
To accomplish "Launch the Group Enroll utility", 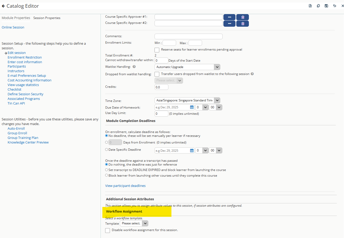I will 17,133.
